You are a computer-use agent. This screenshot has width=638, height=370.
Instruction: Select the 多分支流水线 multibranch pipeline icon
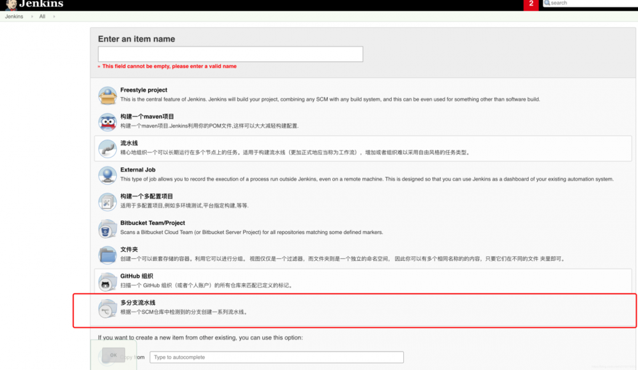(x=107, y=308)
